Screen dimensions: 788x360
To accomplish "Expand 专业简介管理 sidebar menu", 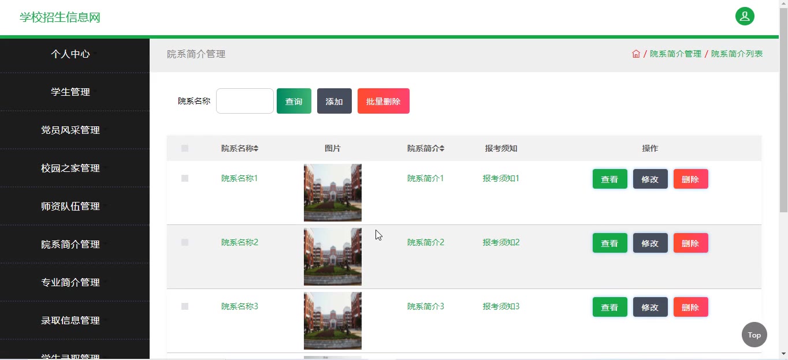I will tap(75, 283).
